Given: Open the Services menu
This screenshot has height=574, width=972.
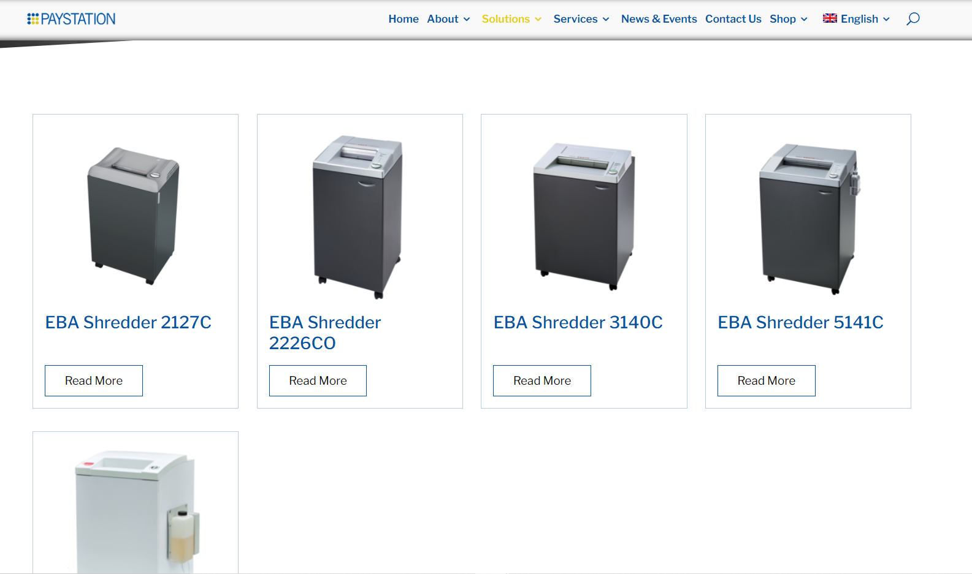Looking at the screenshot, I should click(x=575, y=19).
